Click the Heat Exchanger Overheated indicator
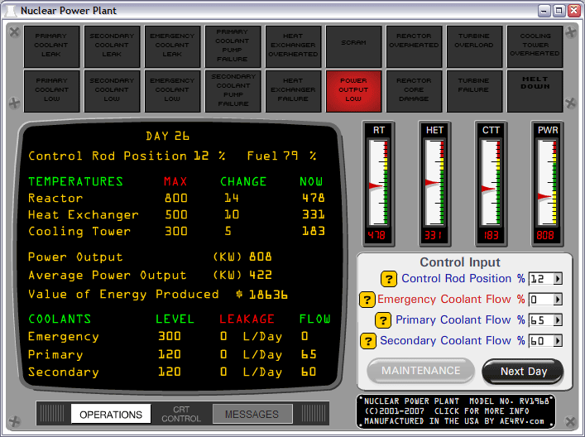The height and width of the screenshot is (437, 585). [x=293, y=46]
